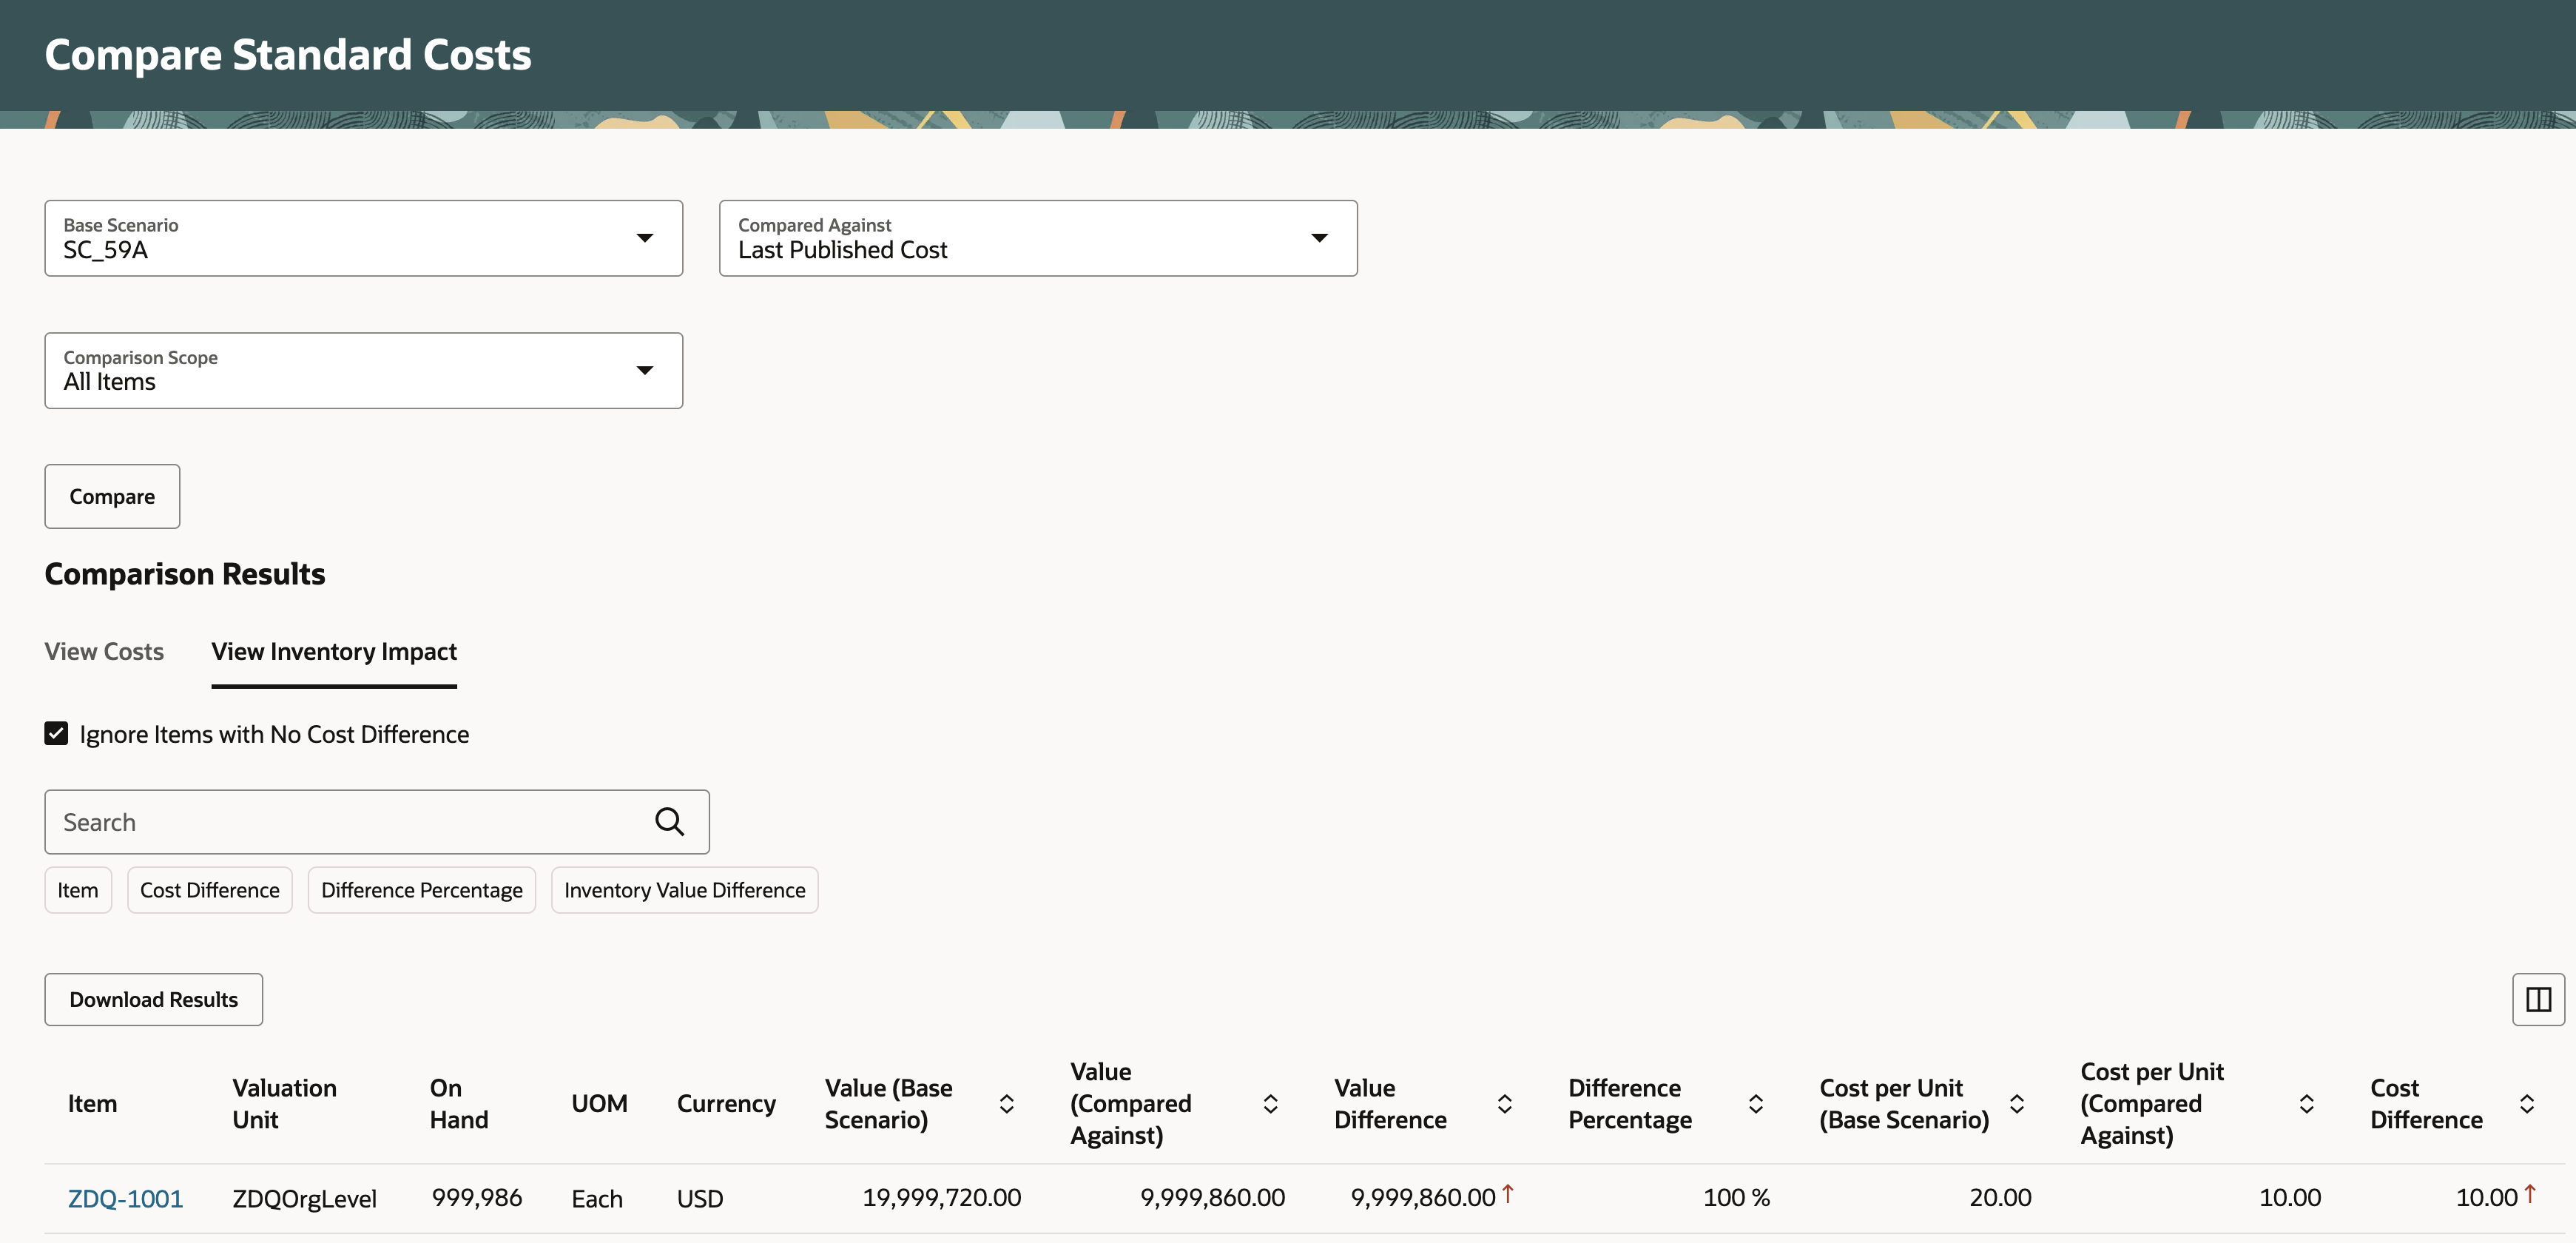Image resolution: width=2576 pixels, height=1243 pixels.
Task: Click into the Search input field
Action: (x=340, y=822)
